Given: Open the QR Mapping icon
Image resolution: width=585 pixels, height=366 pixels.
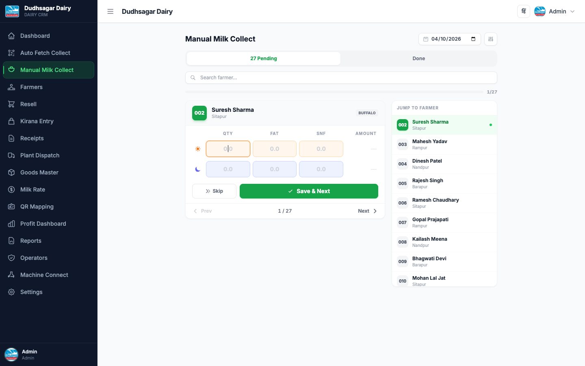Looking at the screenshot, I should 11,207.
